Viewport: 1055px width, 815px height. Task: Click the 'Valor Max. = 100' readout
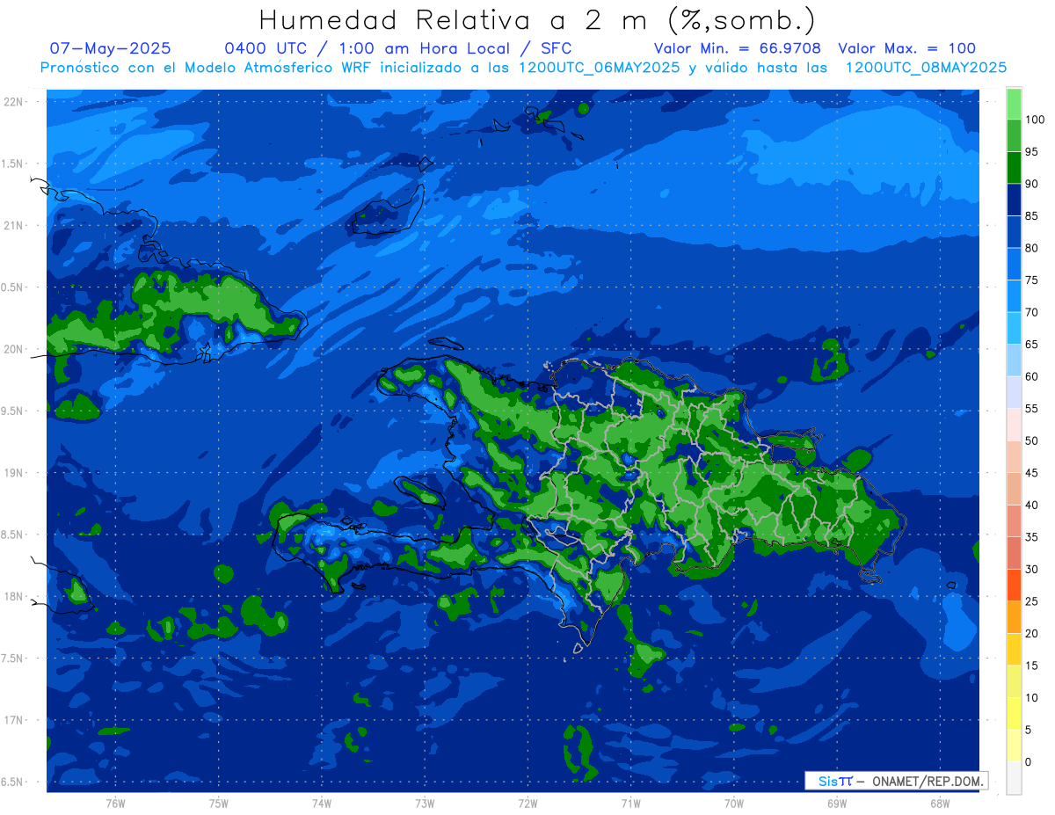coord(907,48)
